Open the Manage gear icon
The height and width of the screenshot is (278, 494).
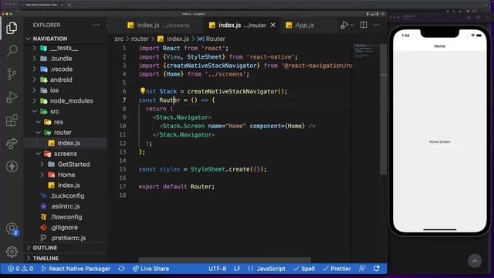click(12, 252)
